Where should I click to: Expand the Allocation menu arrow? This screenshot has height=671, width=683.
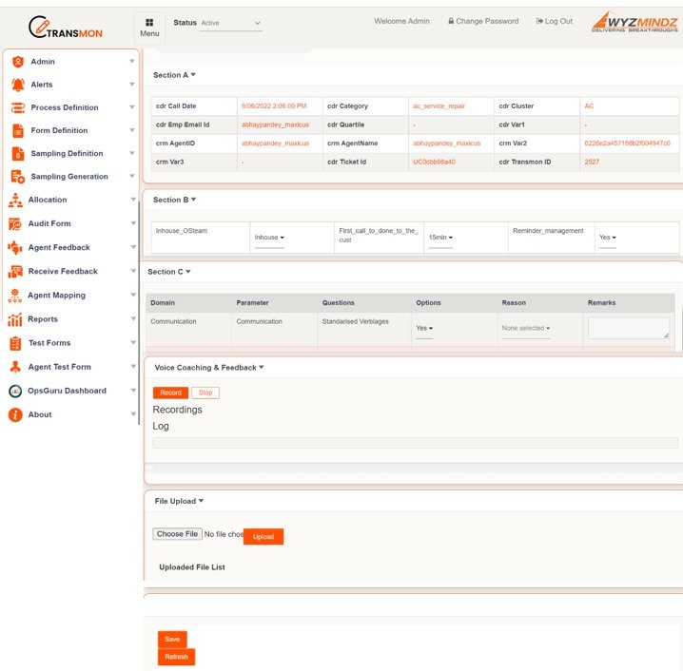point(133,200)
